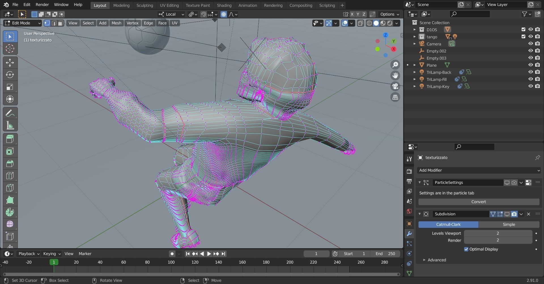Click the Render levels value field
Screen dimensions: 544x284
point(498,241)
